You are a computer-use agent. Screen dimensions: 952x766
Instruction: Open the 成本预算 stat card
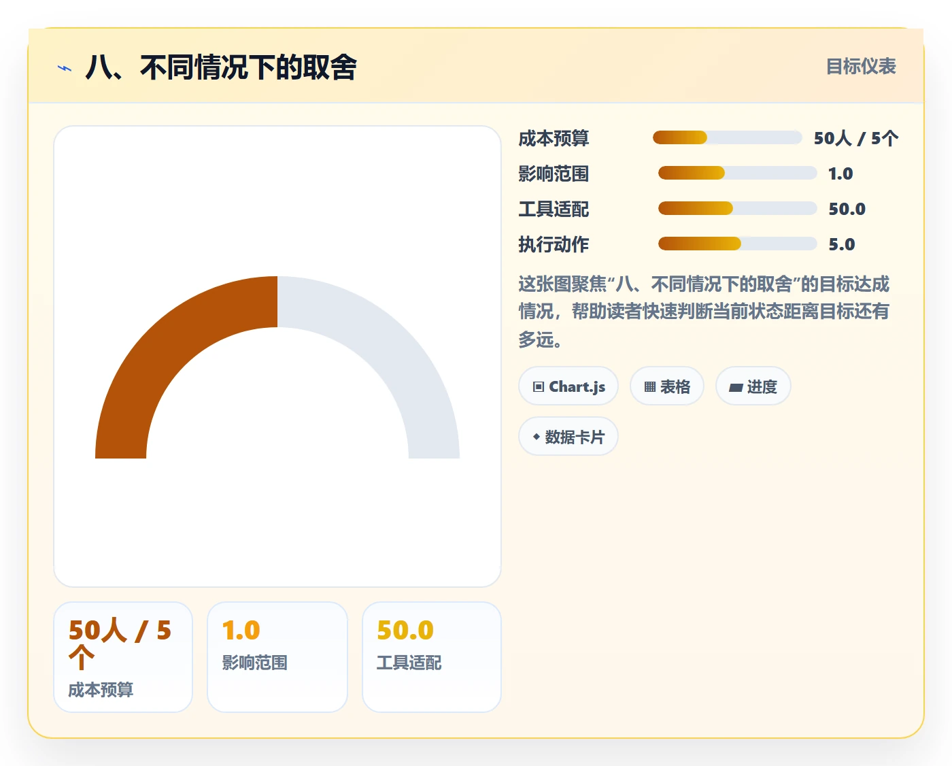click(123, 657)
